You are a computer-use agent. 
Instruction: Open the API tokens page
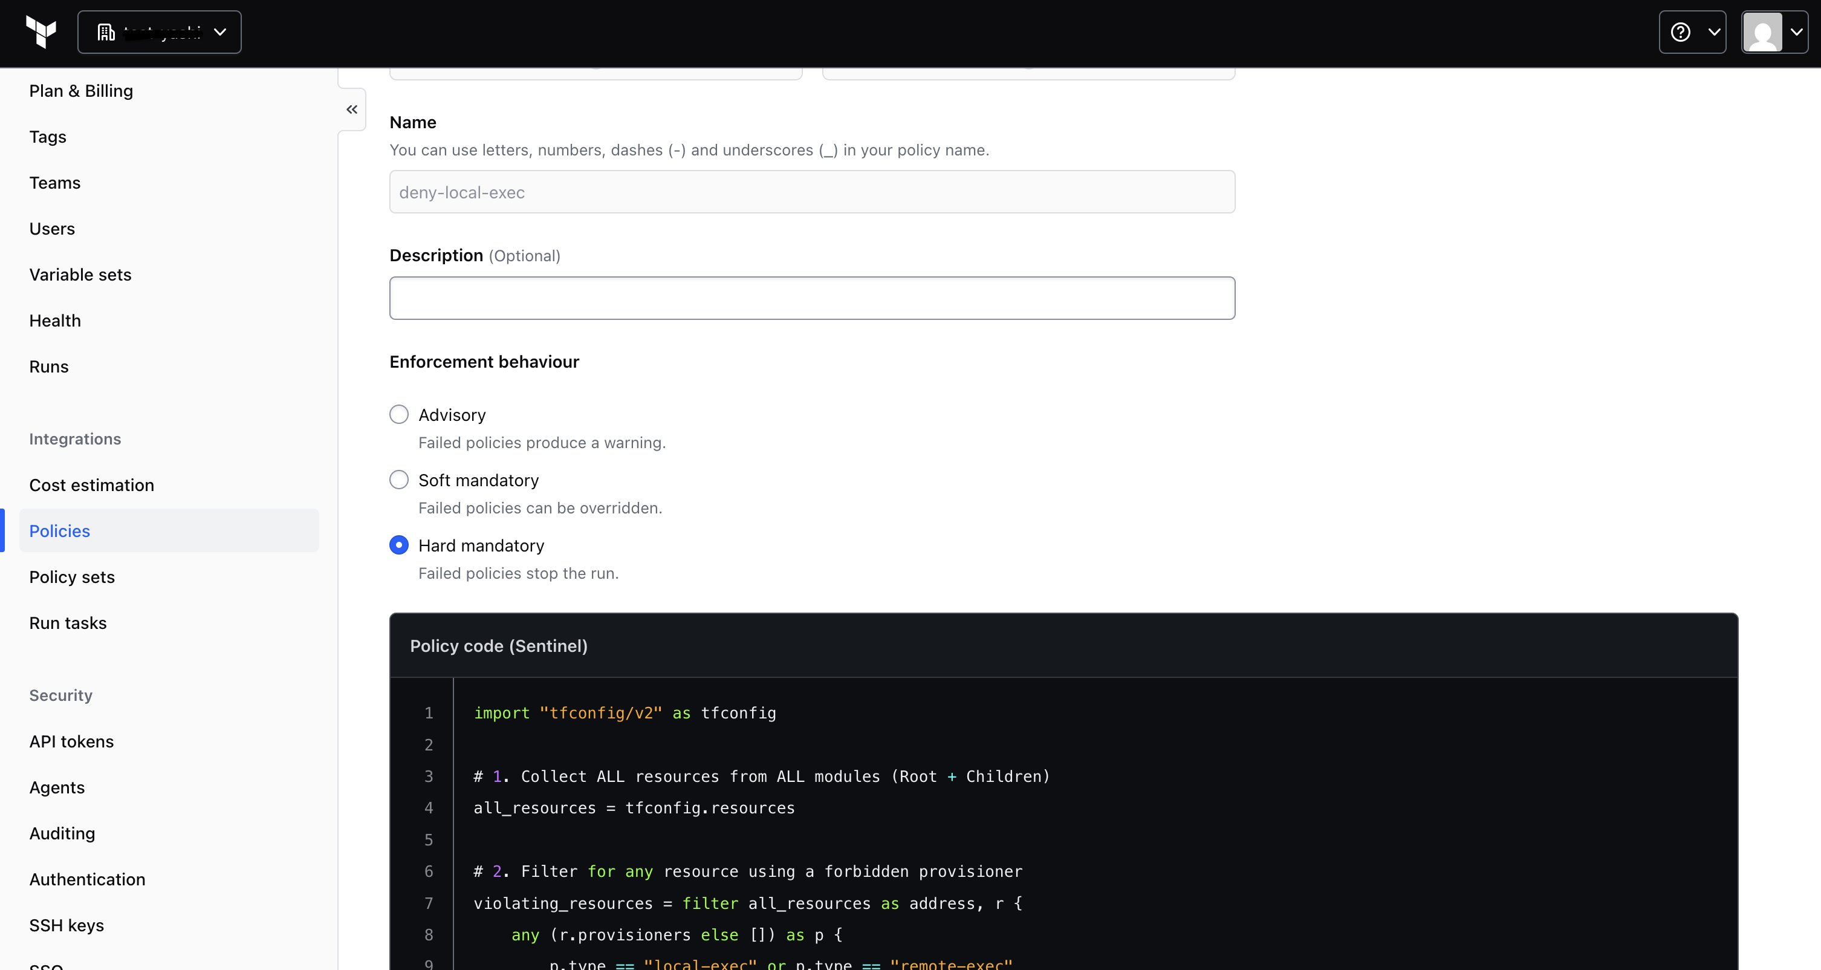pos(71,741)
